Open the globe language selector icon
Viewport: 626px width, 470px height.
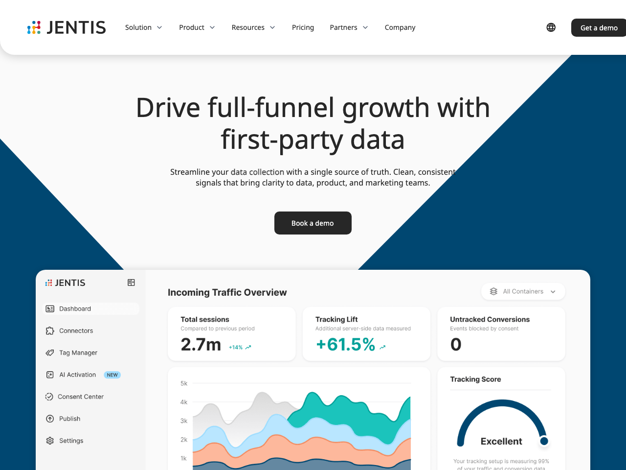coord(551,27)
